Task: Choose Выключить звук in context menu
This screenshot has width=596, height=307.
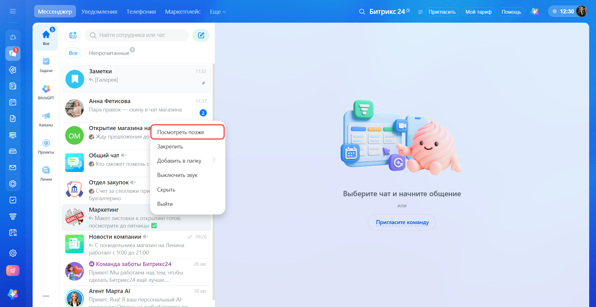Action: pyautogui.click(x=187, y=175)
